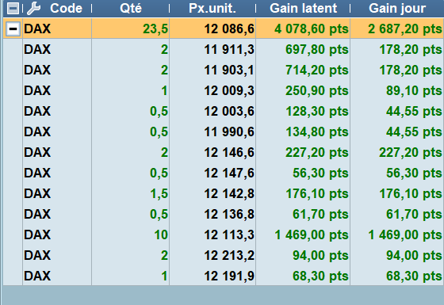Select the position priced 12 113,3

229,234
